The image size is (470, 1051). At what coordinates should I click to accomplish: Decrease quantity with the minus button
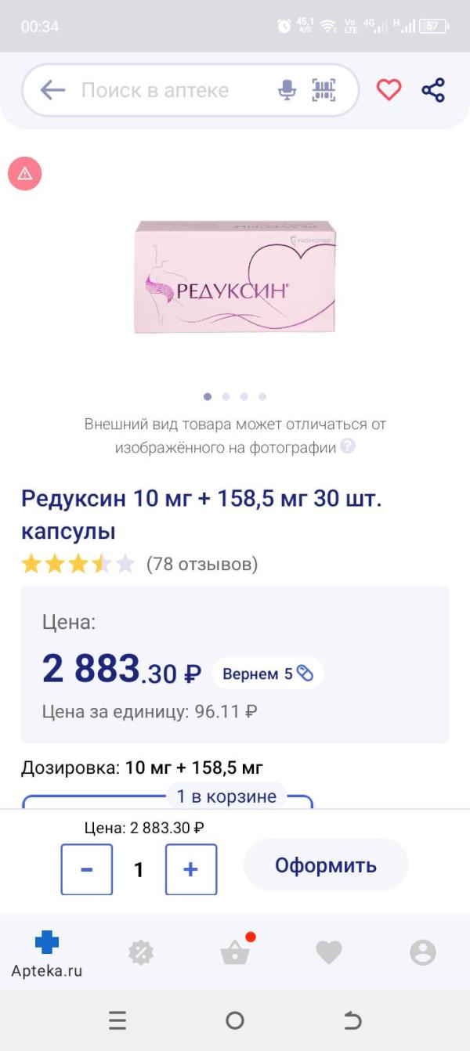coord(86,869)
